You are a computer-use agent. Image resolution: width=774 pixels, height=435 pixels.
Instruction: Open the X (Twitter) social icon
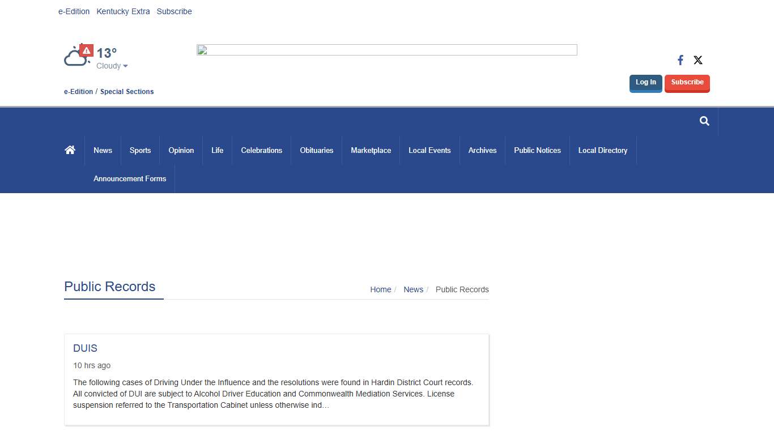coord(698,60)
